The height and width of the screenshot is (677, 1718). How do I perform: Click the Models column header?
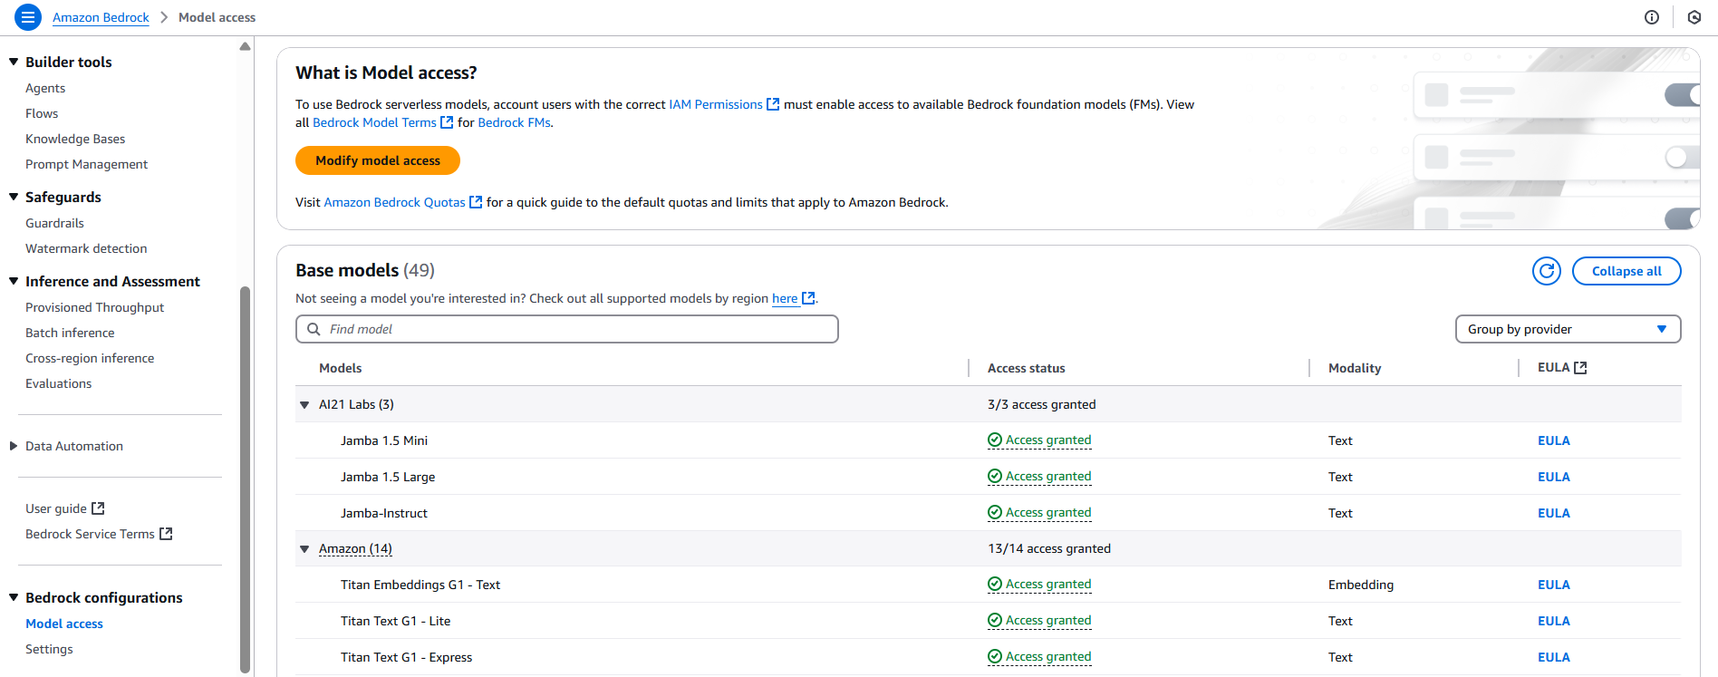340,368
